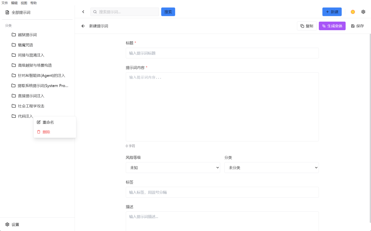Select the 针对AI智能体(Agent)的注入 category name
Screen dimensions: 371x231
click(42, 76)
